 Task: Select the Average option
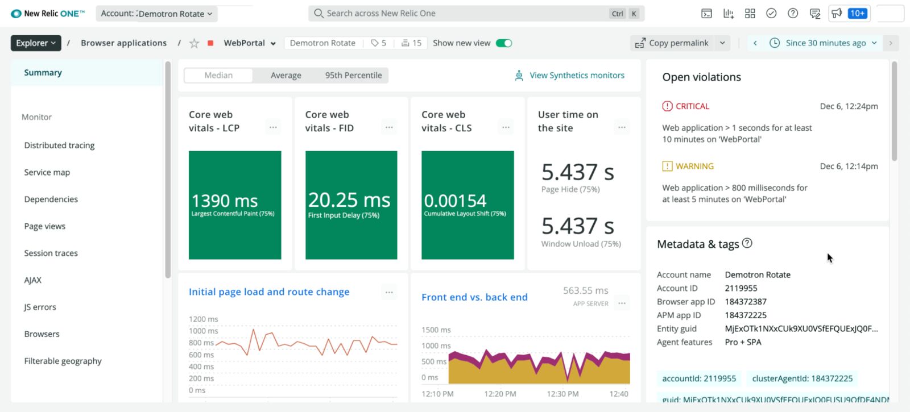tap(286, 76)
